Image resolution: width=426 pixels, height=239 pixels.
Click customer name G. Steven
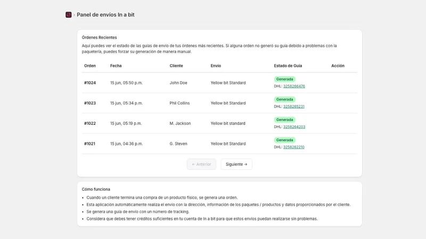coord(178,144)
